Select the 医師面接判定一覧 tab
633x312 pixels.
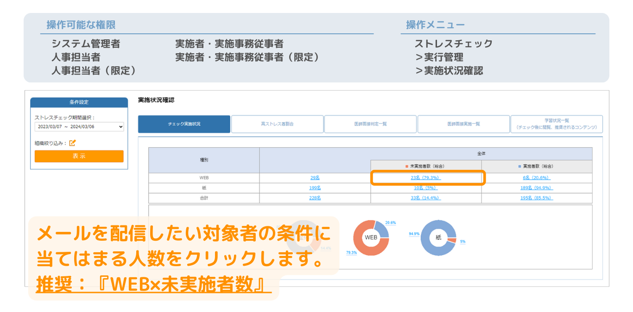click(370, 124)
